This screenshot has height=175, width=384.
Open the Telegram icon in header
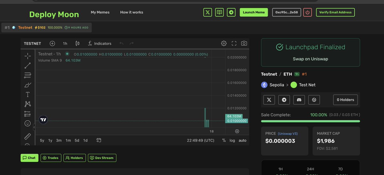click(231, 12)
